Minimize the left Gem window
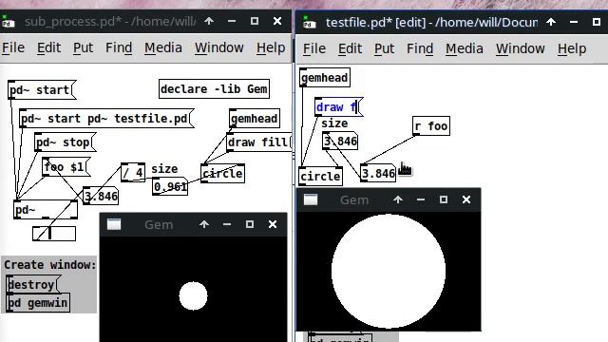The width and height of the screenshot is (608, 342). tap(227, 224)
